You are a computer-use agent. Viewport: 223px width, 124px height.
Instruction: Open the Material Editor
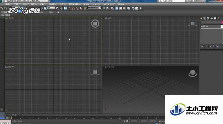coord(129,8)
